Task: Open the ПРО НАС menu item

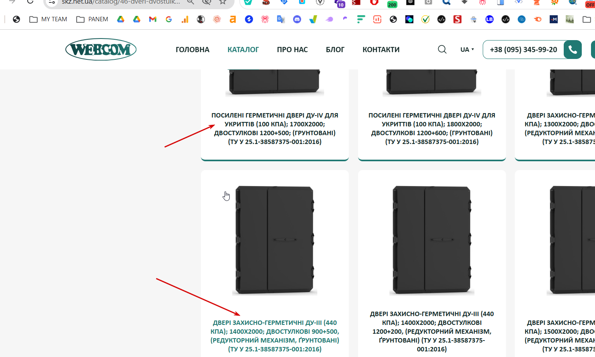Action: click(292, 50)
